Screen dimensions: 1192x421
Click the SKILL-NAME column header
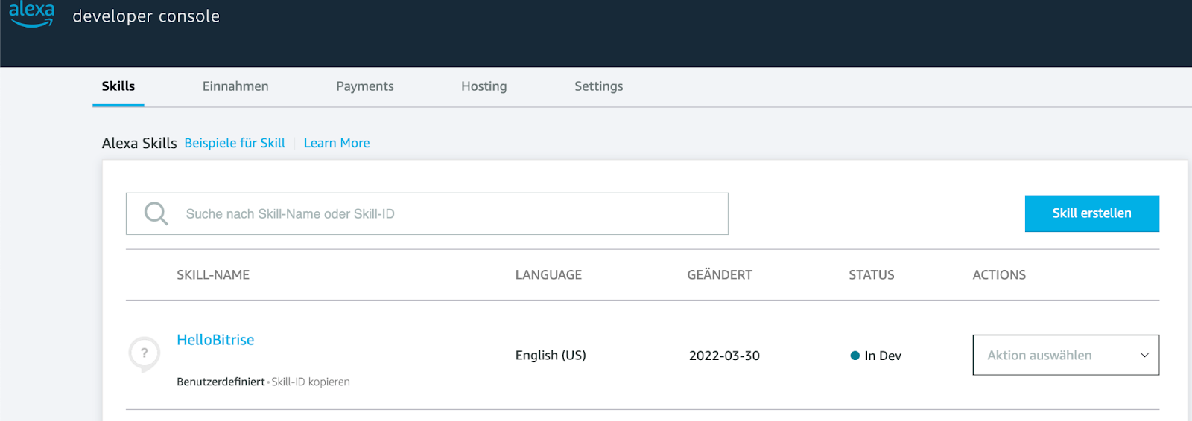click(213, 275)
